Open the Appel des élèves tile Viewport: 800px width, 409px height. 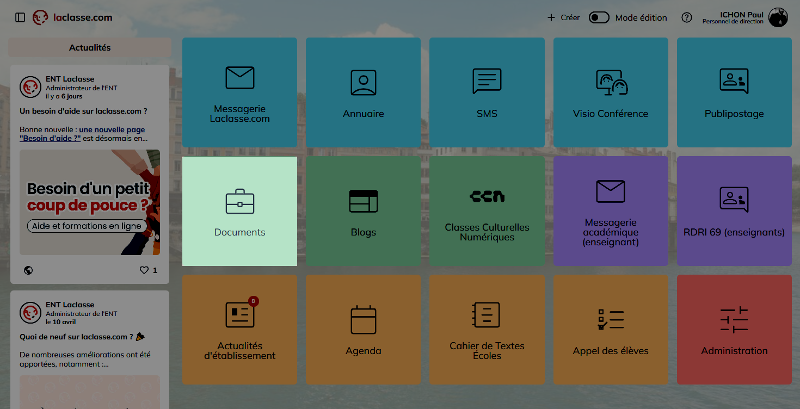(x=611, y=330)
